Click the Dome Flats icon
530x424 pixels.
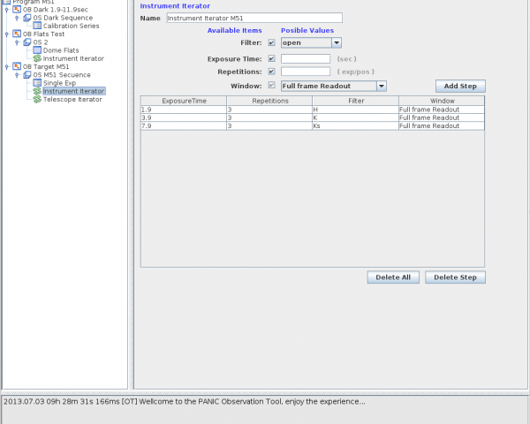(37, 50)
